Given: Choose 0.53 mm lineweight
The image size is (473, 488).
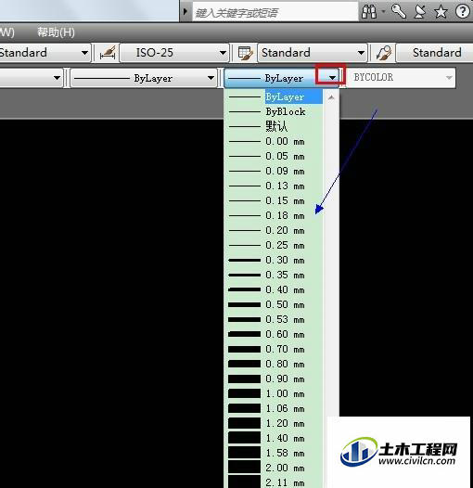Looking at the screenshot, I should coord(274,320).
